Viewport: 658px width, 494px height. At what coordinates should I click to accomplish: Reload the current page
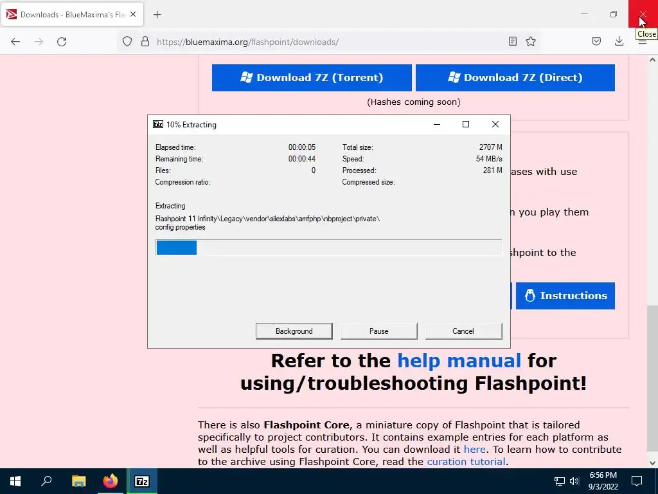pos(62,42)
